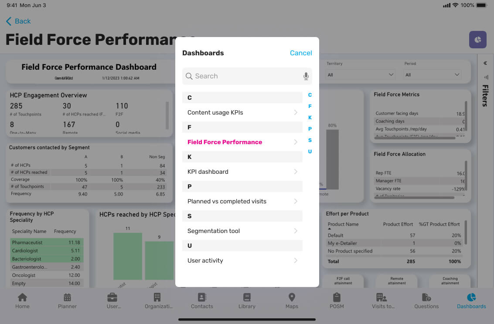Screen dimensions: 494x324
Task: Jump to index letter U
Action: pyautogui.click(x=310, y=152)
